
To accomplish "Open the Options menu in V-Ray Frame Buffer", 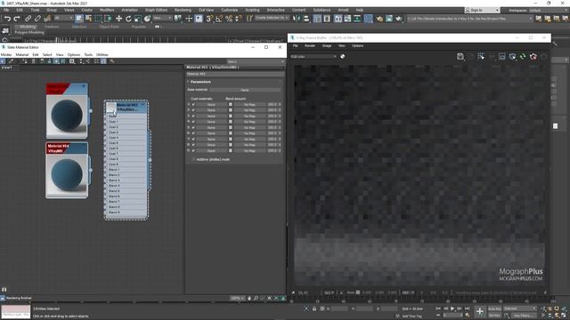I will 357,45.
